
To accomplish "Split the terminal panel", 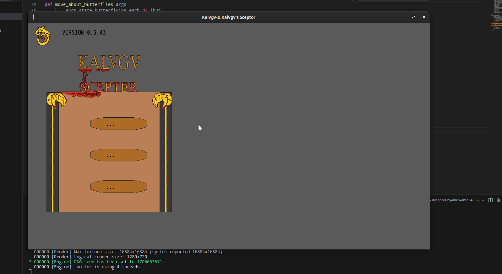I will point(490,200).
